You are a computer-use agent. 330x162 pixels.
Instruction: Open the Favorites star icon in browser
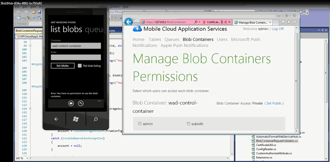click(289, 22)
